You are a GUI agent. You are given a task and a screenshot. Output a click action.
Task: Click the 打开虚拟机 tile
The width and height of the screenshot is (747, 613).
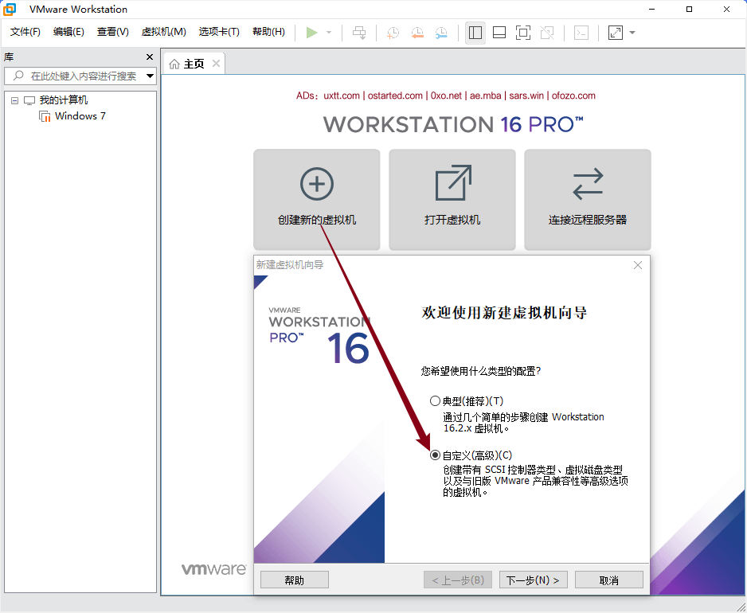pyautogui.click(x=452, y=199)
